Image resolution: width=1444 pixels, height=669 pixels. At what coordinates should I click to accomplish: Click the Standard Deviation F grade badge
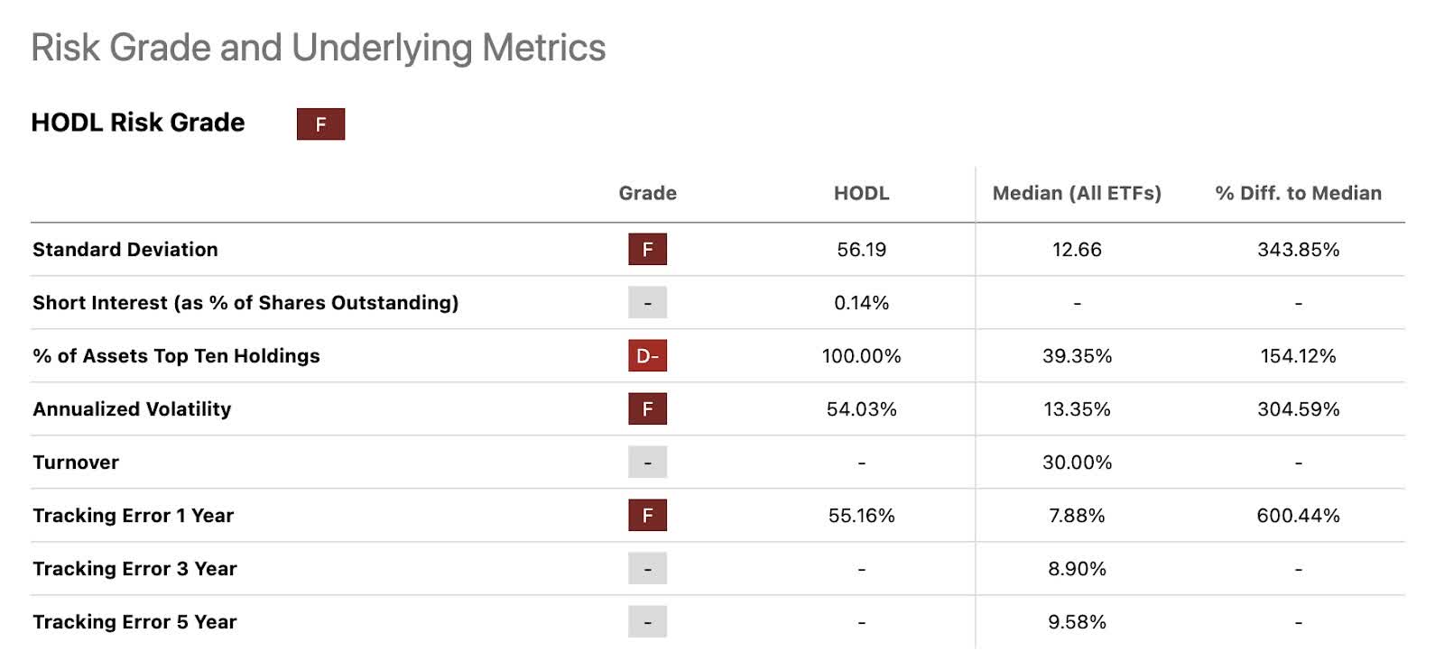click(x=647, y=250)
